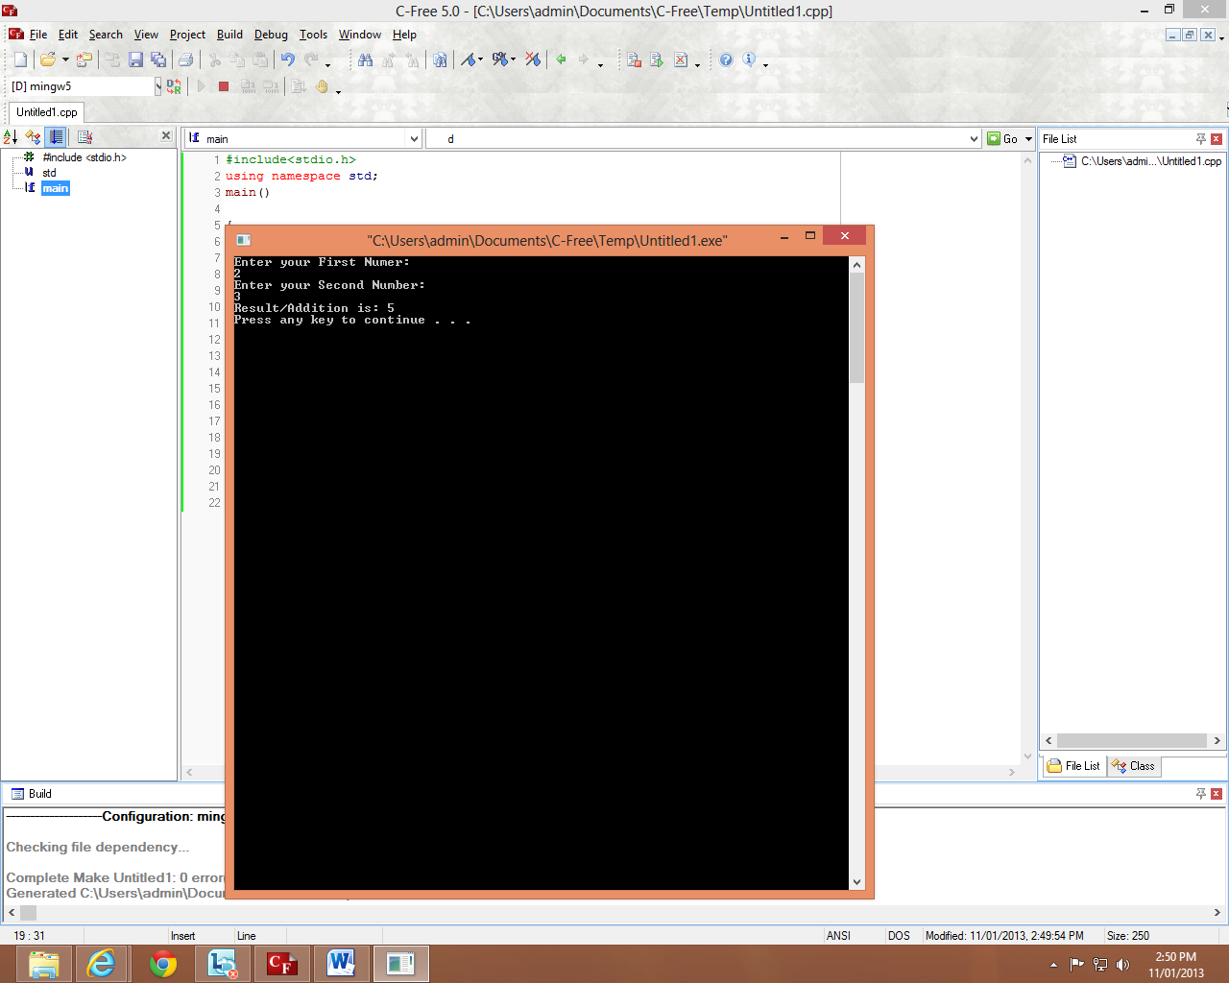
Task: Stop execution with red square icon
Action: coord(223,85)
